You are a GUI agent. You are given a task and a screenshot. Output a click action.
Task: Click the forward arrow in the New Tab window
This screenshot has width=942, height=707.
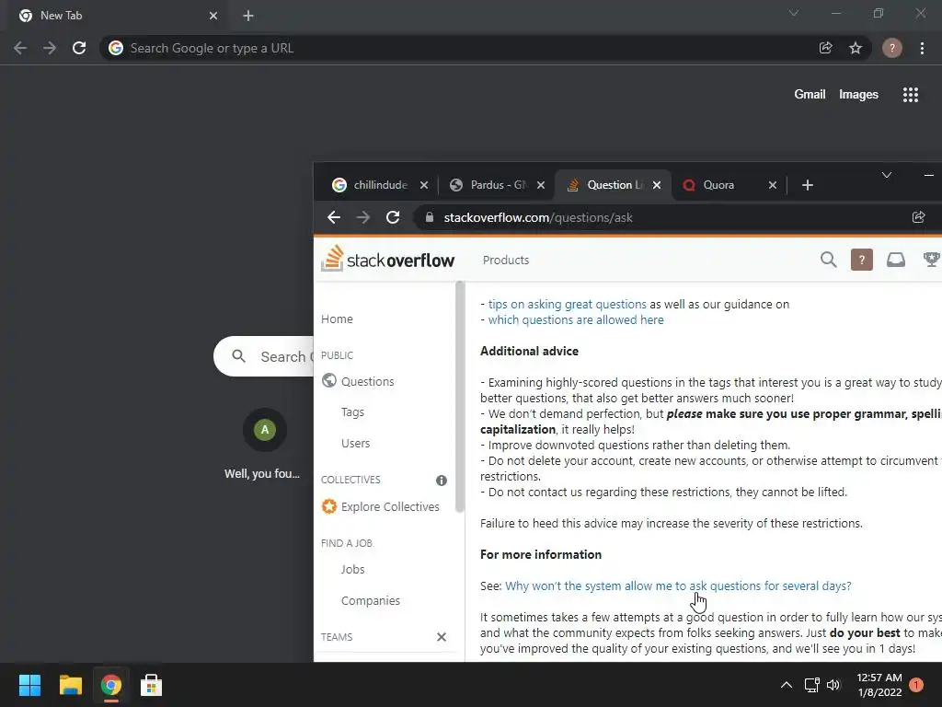click(50, 48)
